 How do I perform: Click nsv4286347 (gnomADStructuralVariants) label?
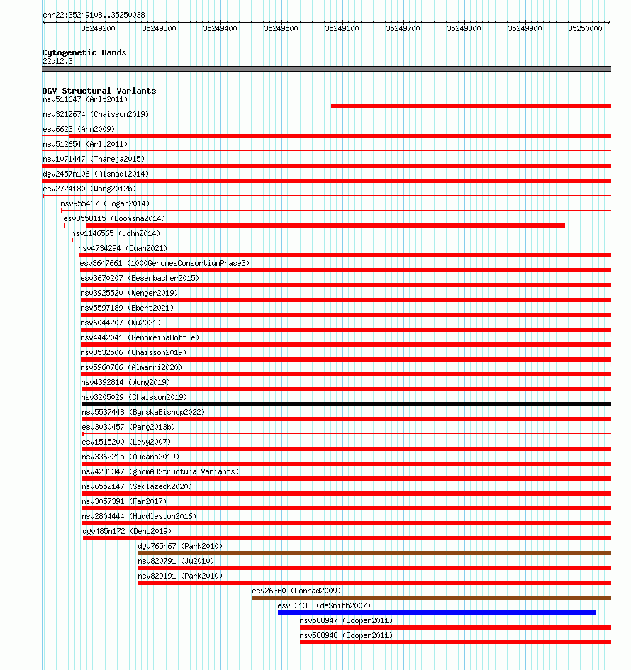click(160, 471)
